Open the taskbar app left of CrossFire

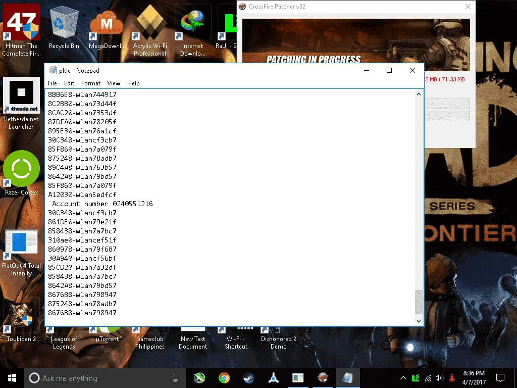click(298, 378)
